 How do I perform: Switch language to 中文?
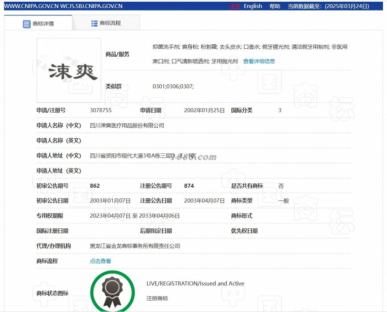235,6
